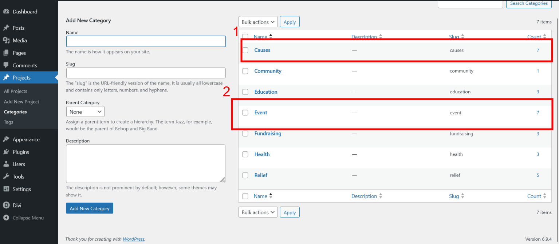Click the "health" slug text
Viewport: 559px width, 244px height.
(x=456, y=154)
